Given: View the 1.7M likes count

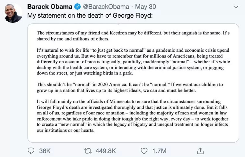Looking at the screenshot, I should pos(159,151).
